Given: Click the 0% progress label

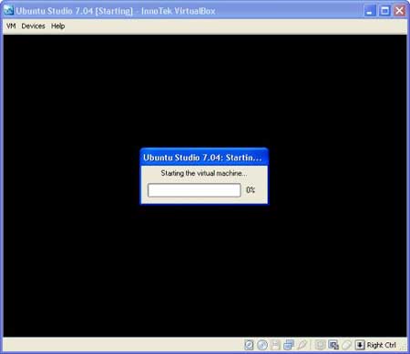Looking at the screenshot, I should [251, 190].
